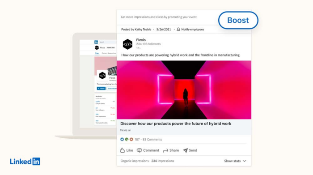Image resolution: width=313 pixels, height=175 pixels.
Task: Click the Comment speech bubble icon
Action: [x=140, y=150]
